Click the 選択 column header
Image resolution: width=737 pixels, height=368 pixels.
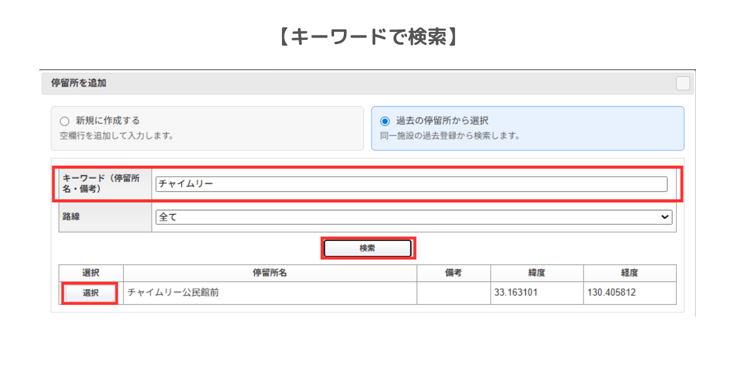[91, 274]
